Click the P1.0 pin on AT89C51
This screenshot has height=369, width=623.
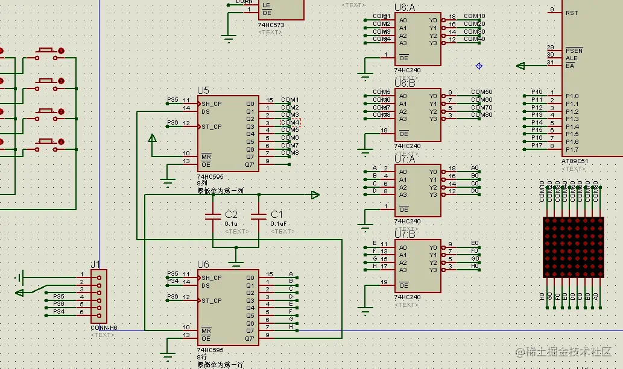pyautogui.click(x=572, y=96)
